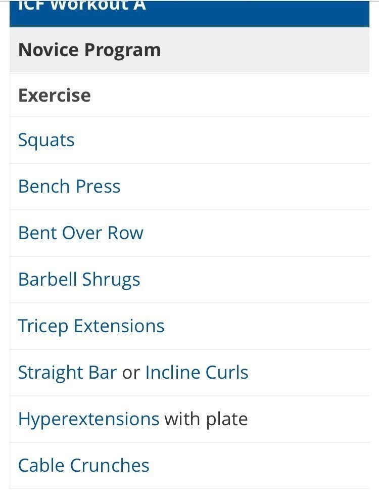
Task: Click blank space right of Squats link
Action: pos(227,140)
